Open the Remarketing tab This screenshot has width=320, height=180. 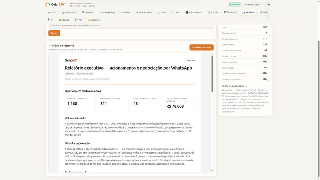[x=106, y=13]
